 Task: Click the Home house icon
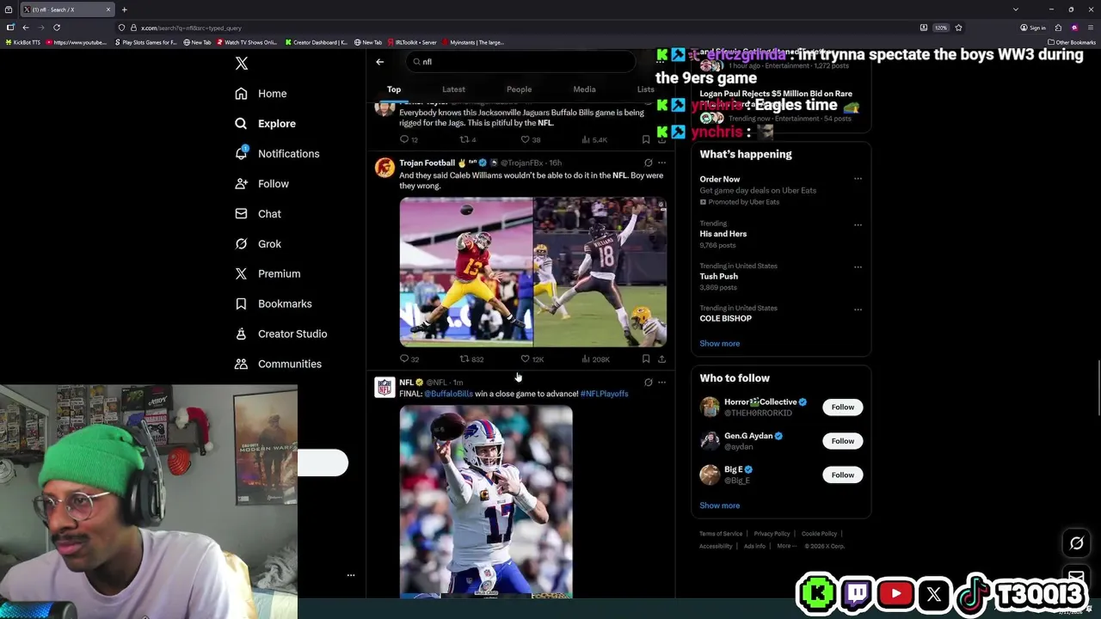point(242,94)
